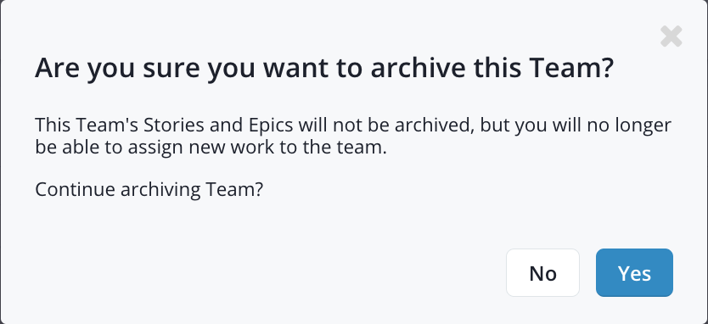The image size is (708, 324).
Task: Click the 'Continue archiving Team?' text
Action: point(149,189)
